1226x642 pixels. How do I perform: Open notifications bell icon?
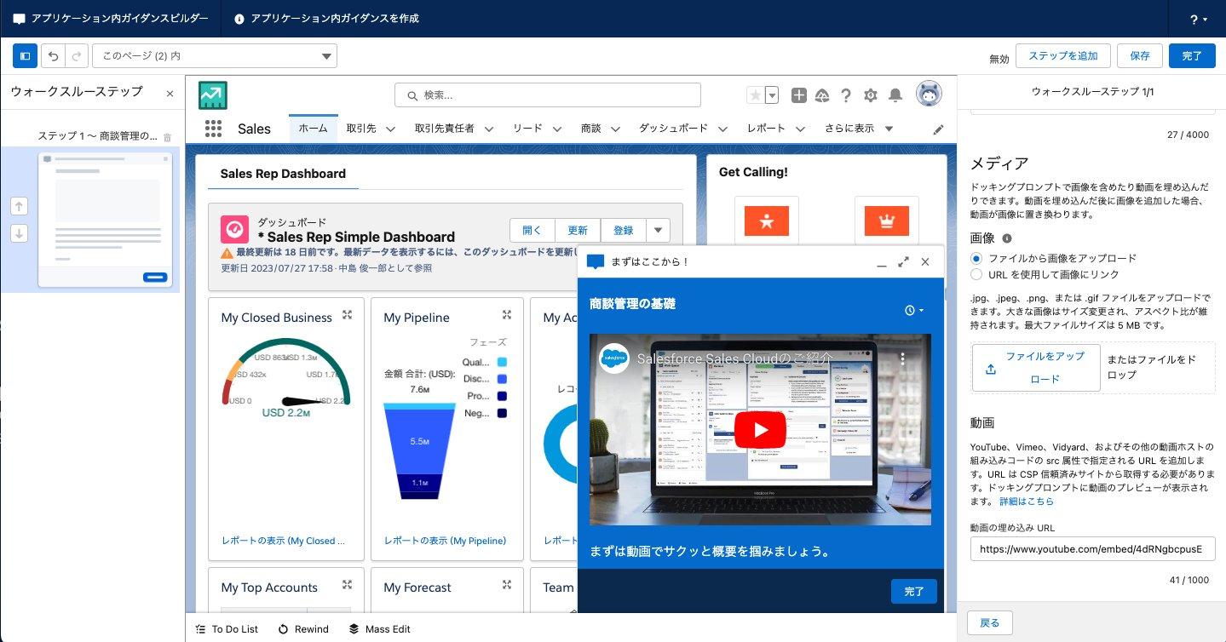(895, 95)
